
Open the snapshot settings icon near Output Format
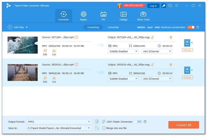click(97, 121)
